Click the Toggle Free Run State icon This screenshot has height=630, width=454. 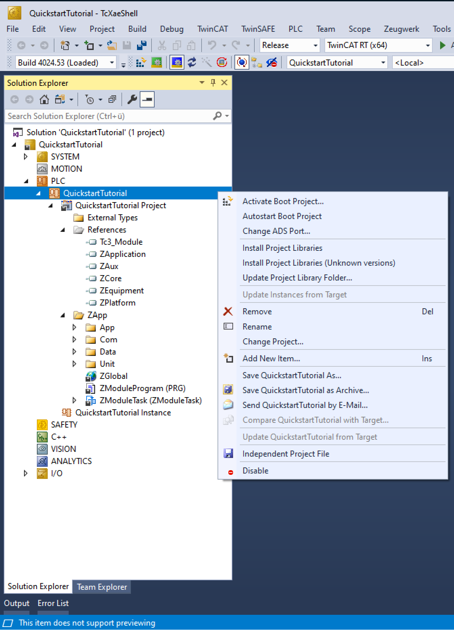(222, 63)
